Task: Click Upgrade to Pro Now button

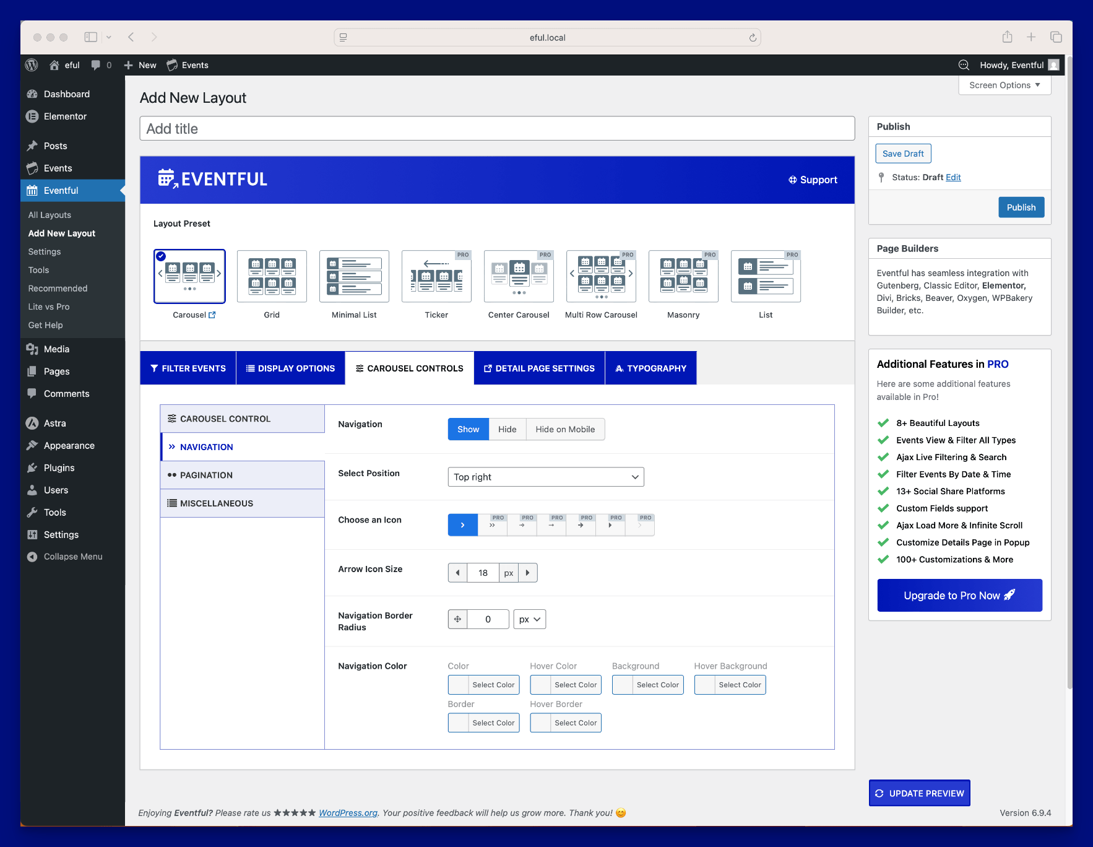Action: tap(959, 595)
